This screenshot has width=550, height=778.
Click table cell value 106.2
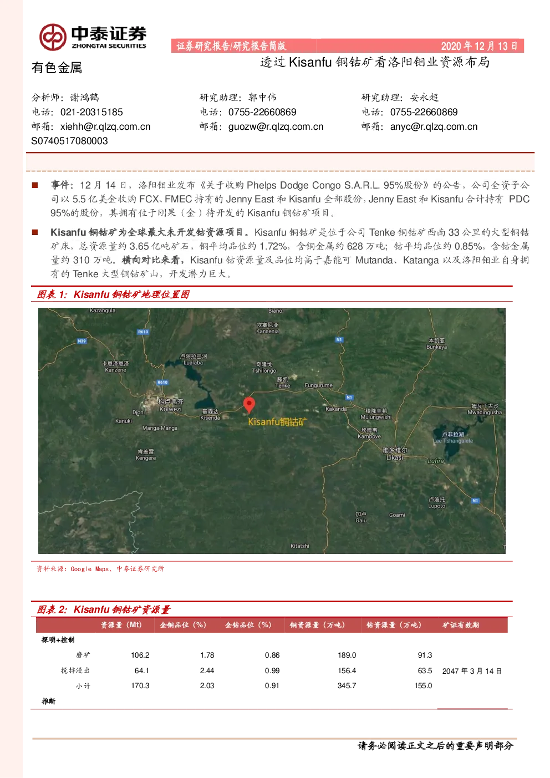coord(140,655)
